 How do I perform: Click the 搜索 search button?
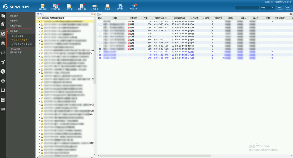click(x=280, y=8)
